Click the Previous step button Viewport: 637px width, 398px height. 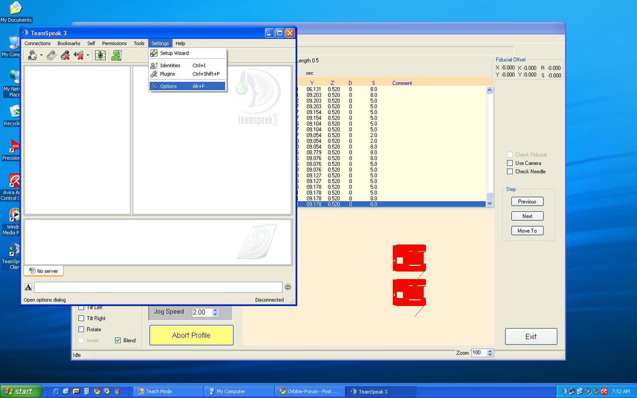click(x=527, y=202)
